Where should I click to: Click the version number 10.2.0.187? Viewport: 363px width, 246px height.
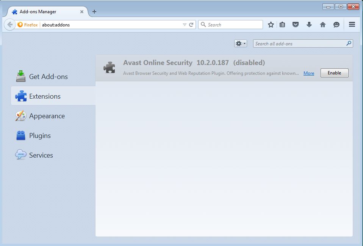point(213,62)
